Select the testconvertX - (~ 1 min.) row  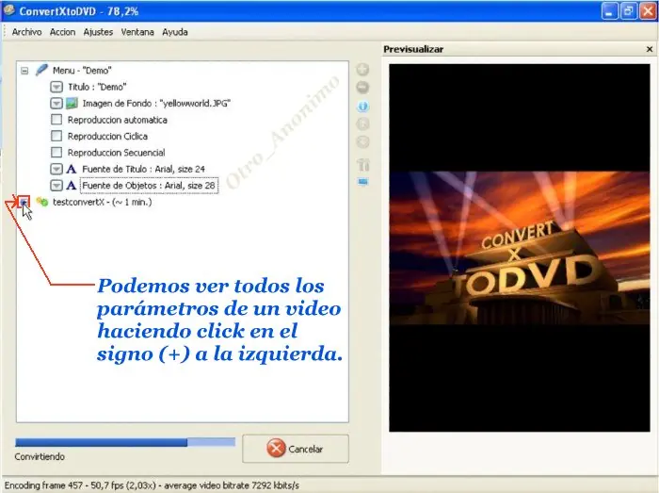pyautogui.click(x=102, y=202)
